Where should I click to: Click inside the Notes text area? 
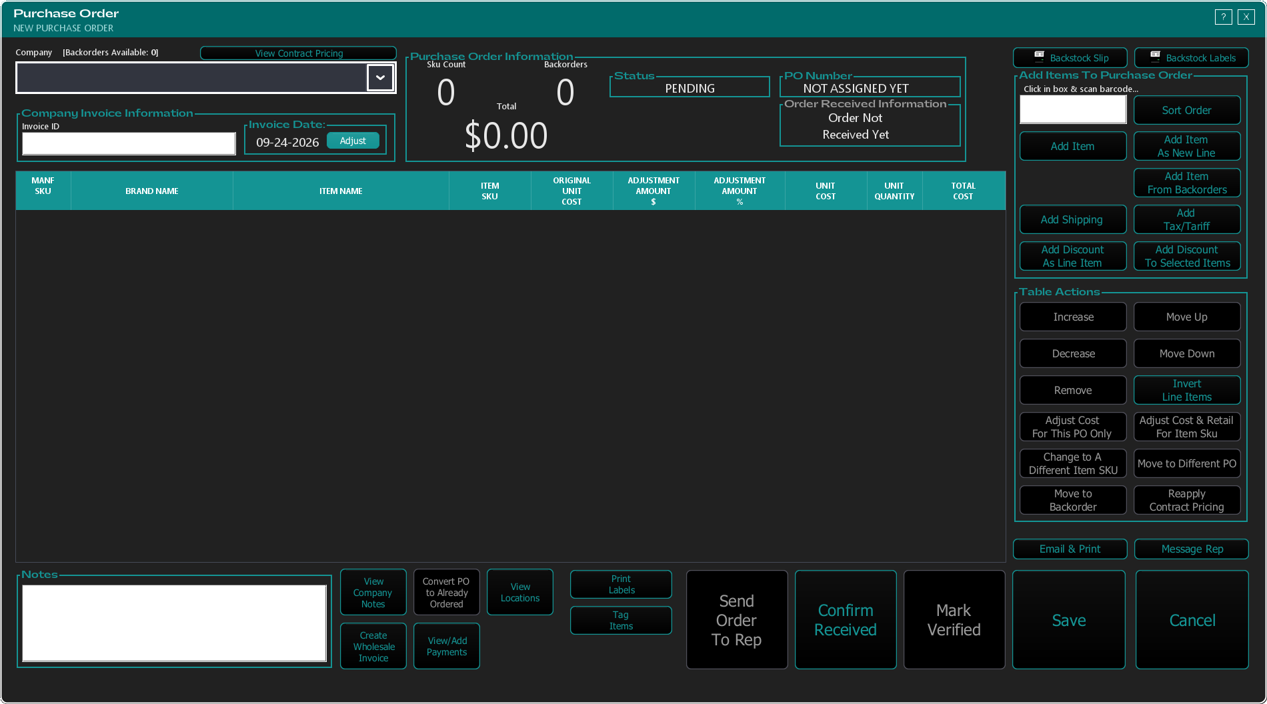[174, 623]
